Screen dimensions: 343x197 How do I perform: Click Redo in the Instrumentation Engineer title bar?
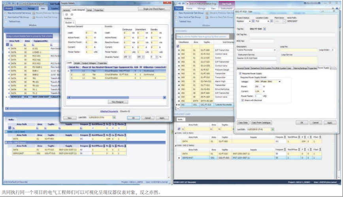[183, 4]
